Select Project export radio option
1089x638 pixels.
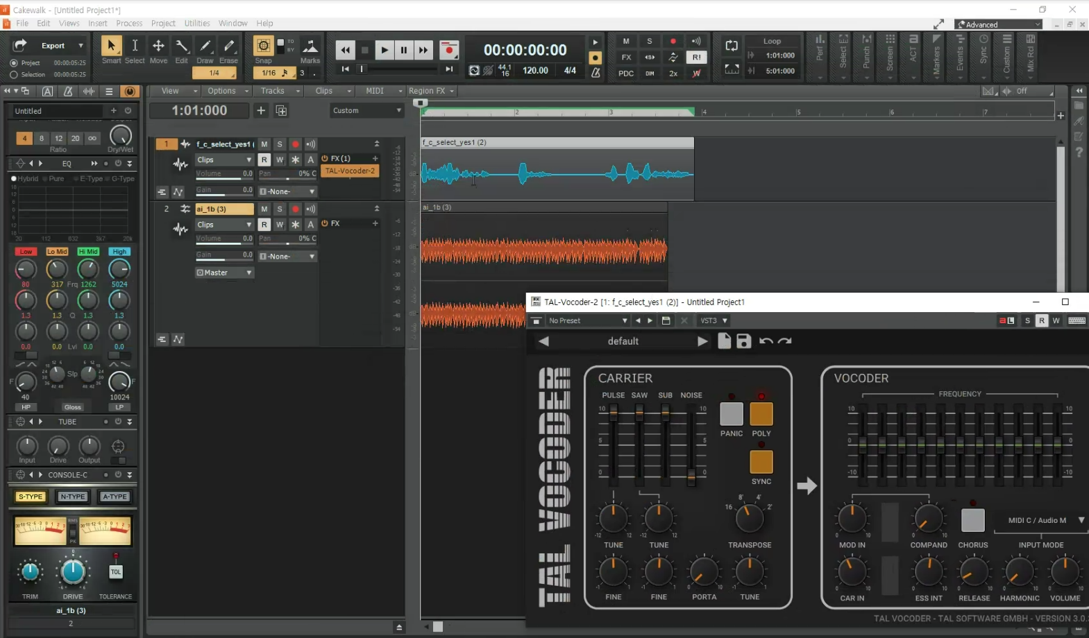point(14,62)
